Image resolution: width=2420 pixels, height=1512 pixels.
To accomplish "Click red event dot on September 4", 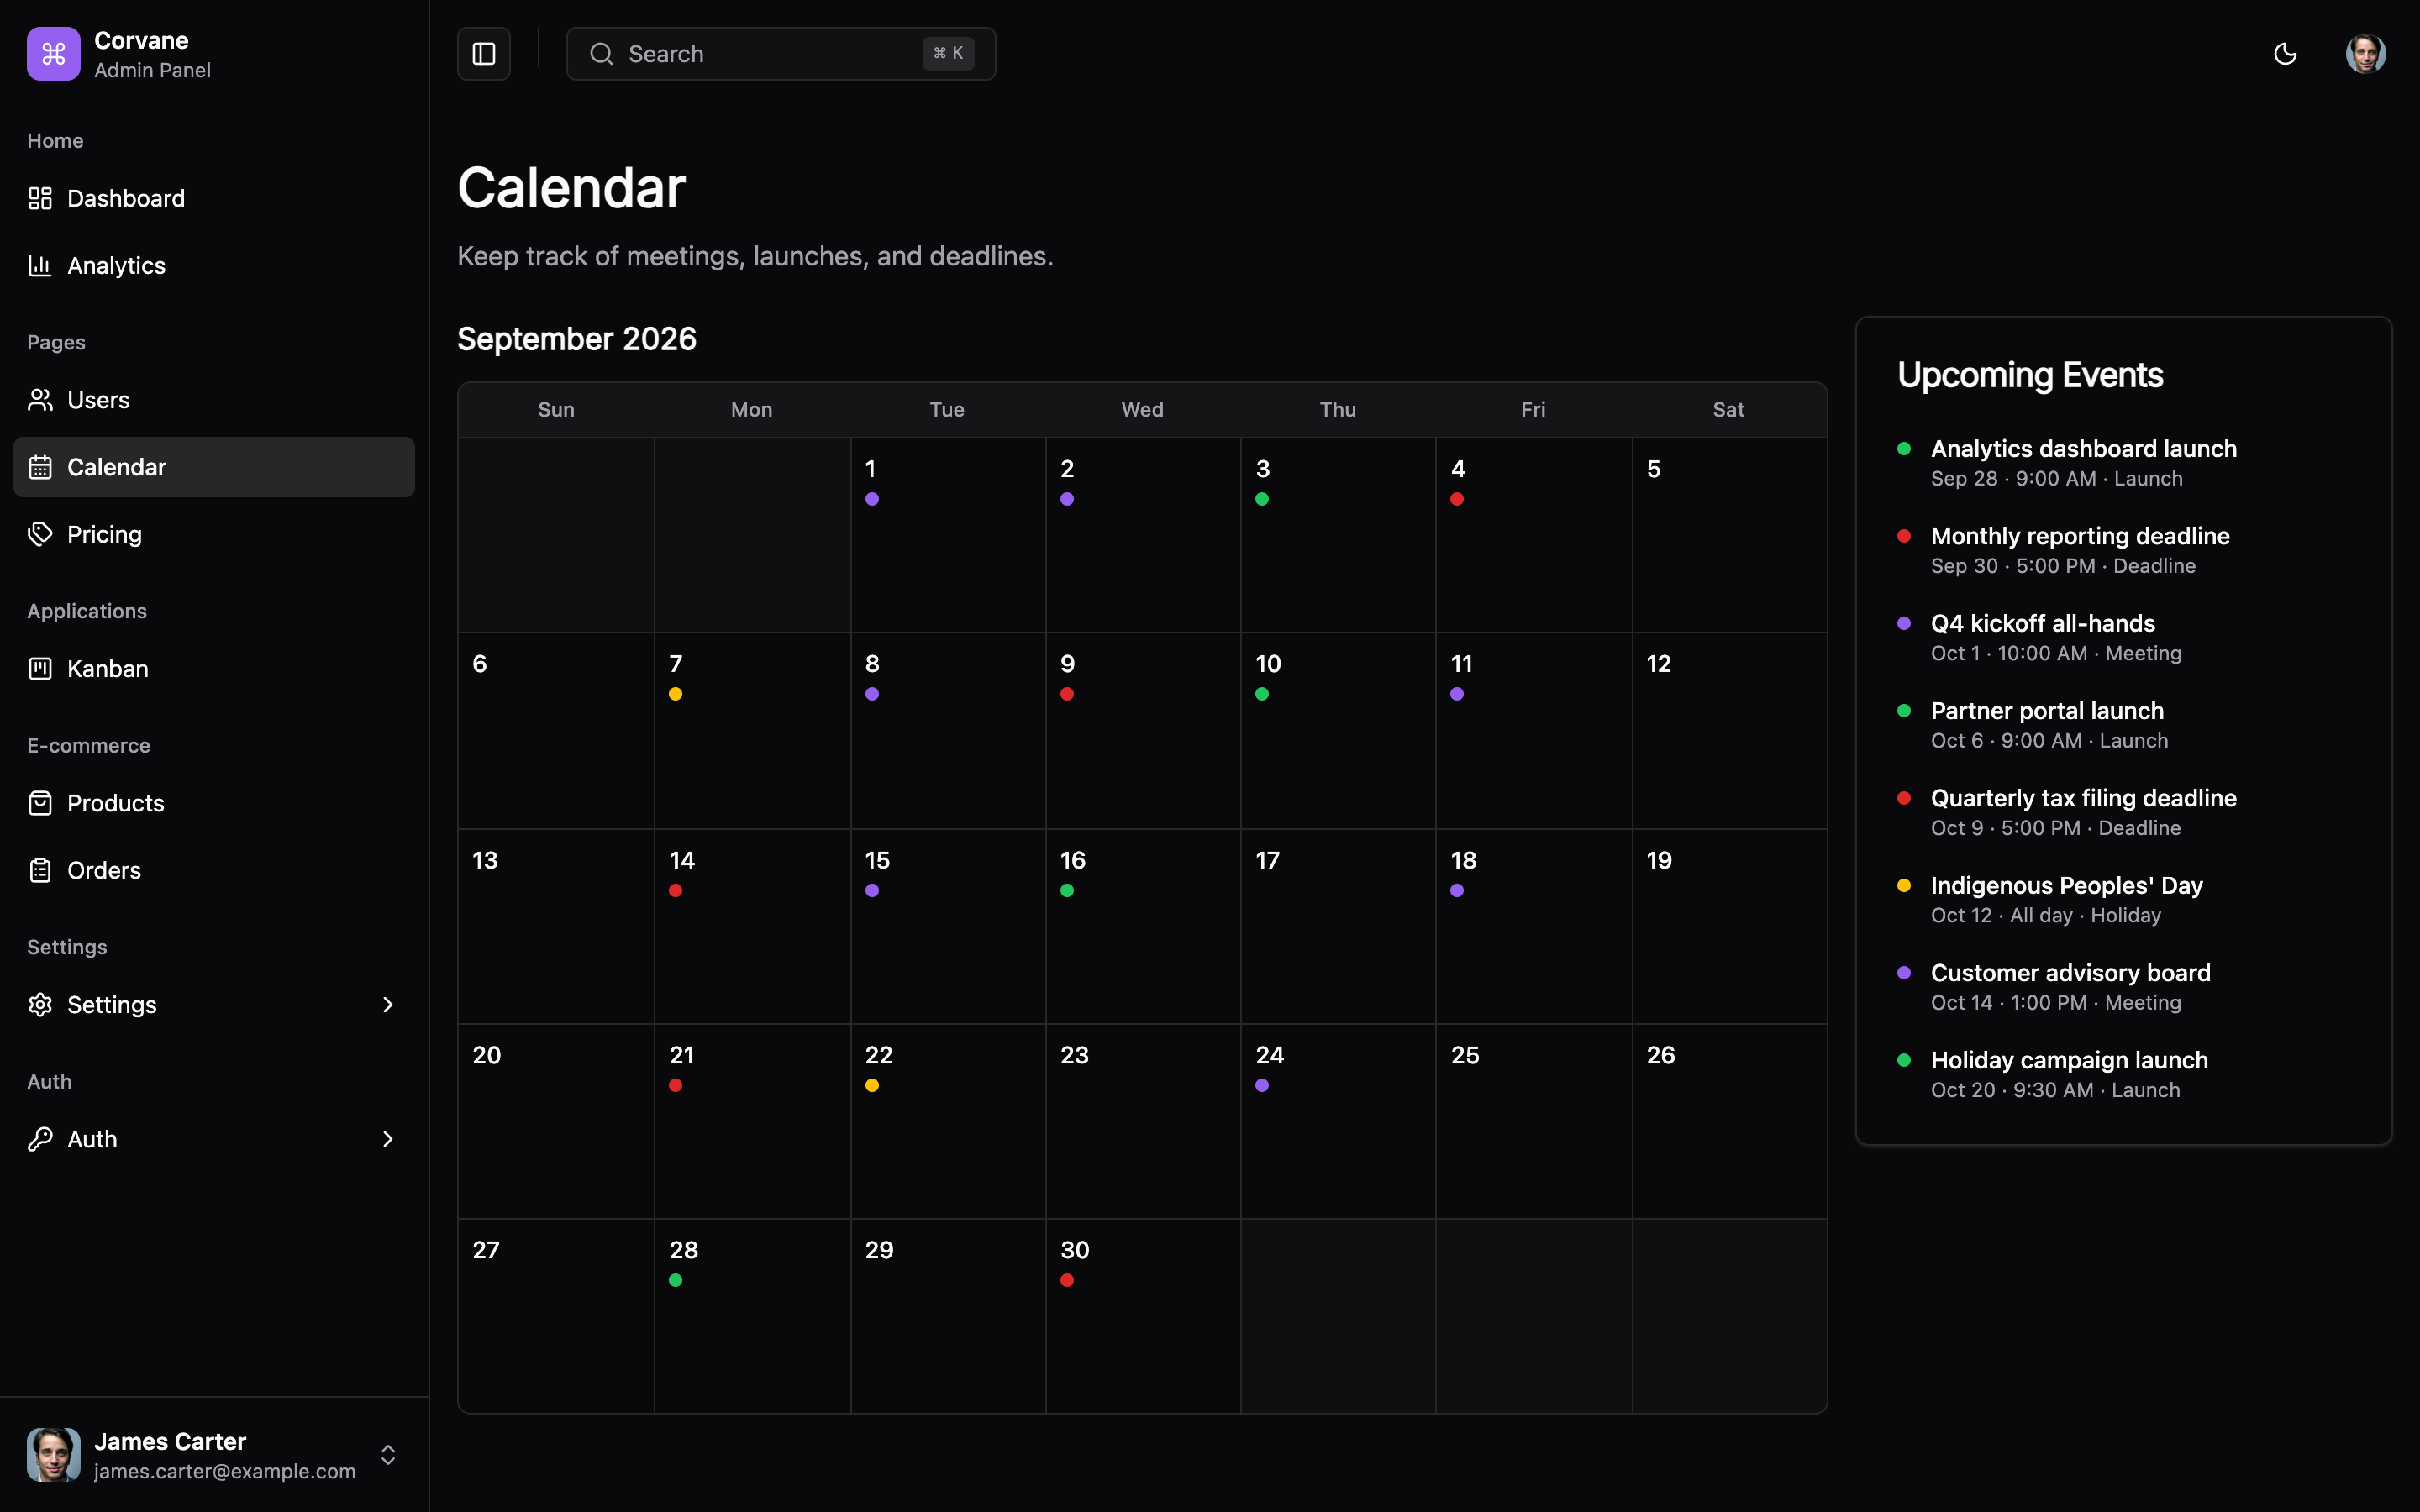I will coord(1457,499).
